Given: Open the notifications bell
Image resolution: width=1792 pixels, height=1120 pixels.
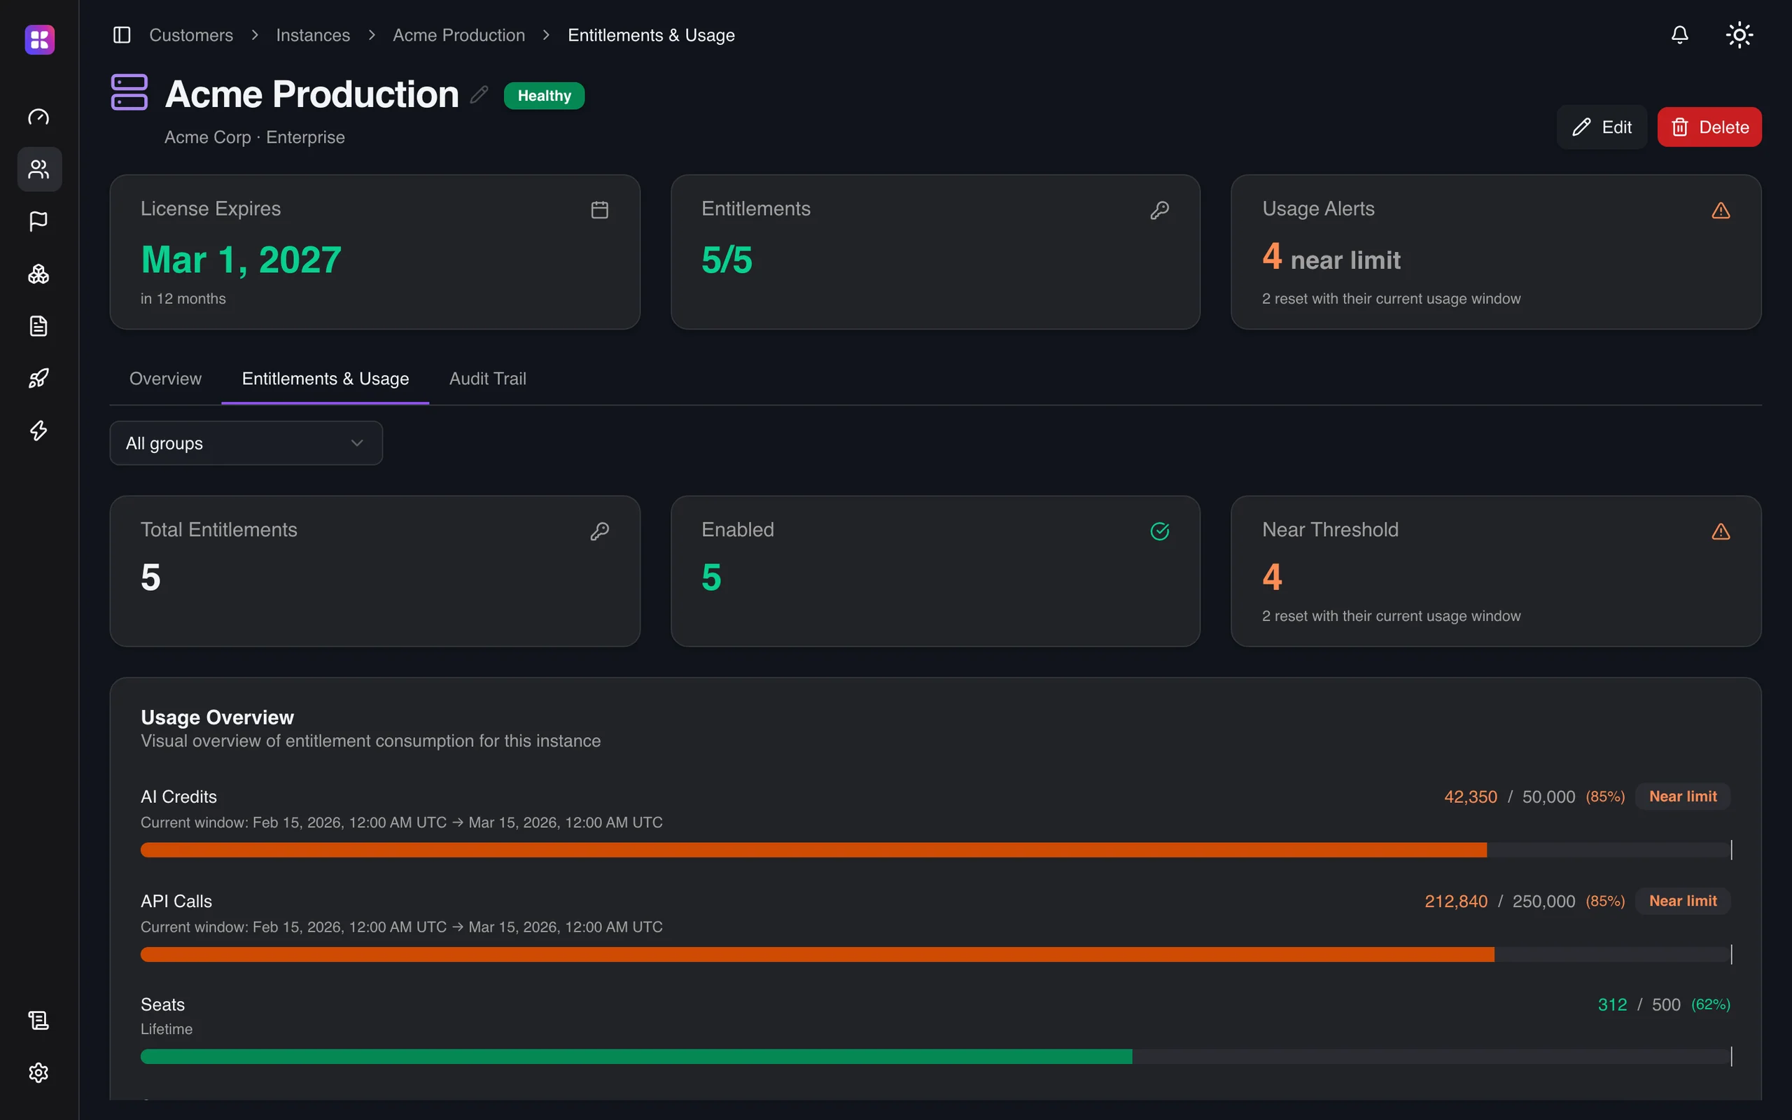Looking at the screenshot, I should pos(1679,35).
